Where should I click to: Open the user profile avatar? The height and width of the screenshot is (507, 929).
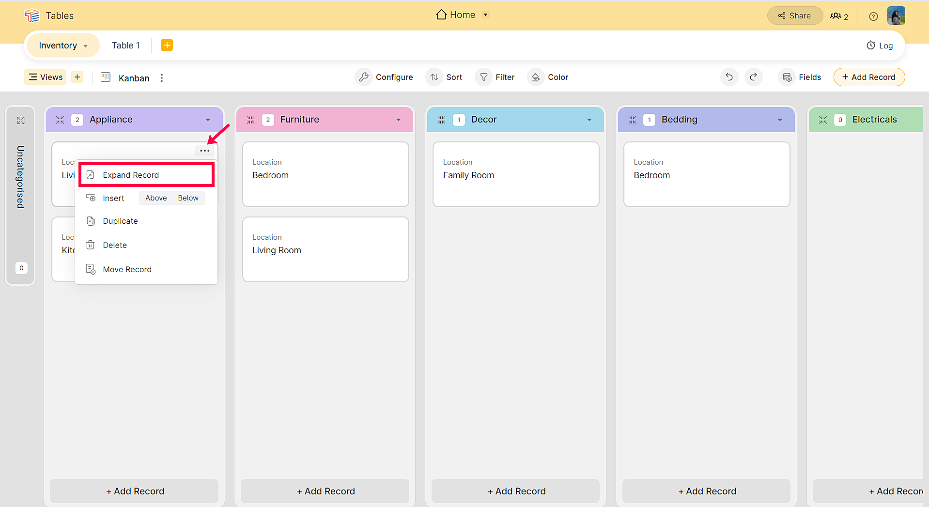coord(896,15)
